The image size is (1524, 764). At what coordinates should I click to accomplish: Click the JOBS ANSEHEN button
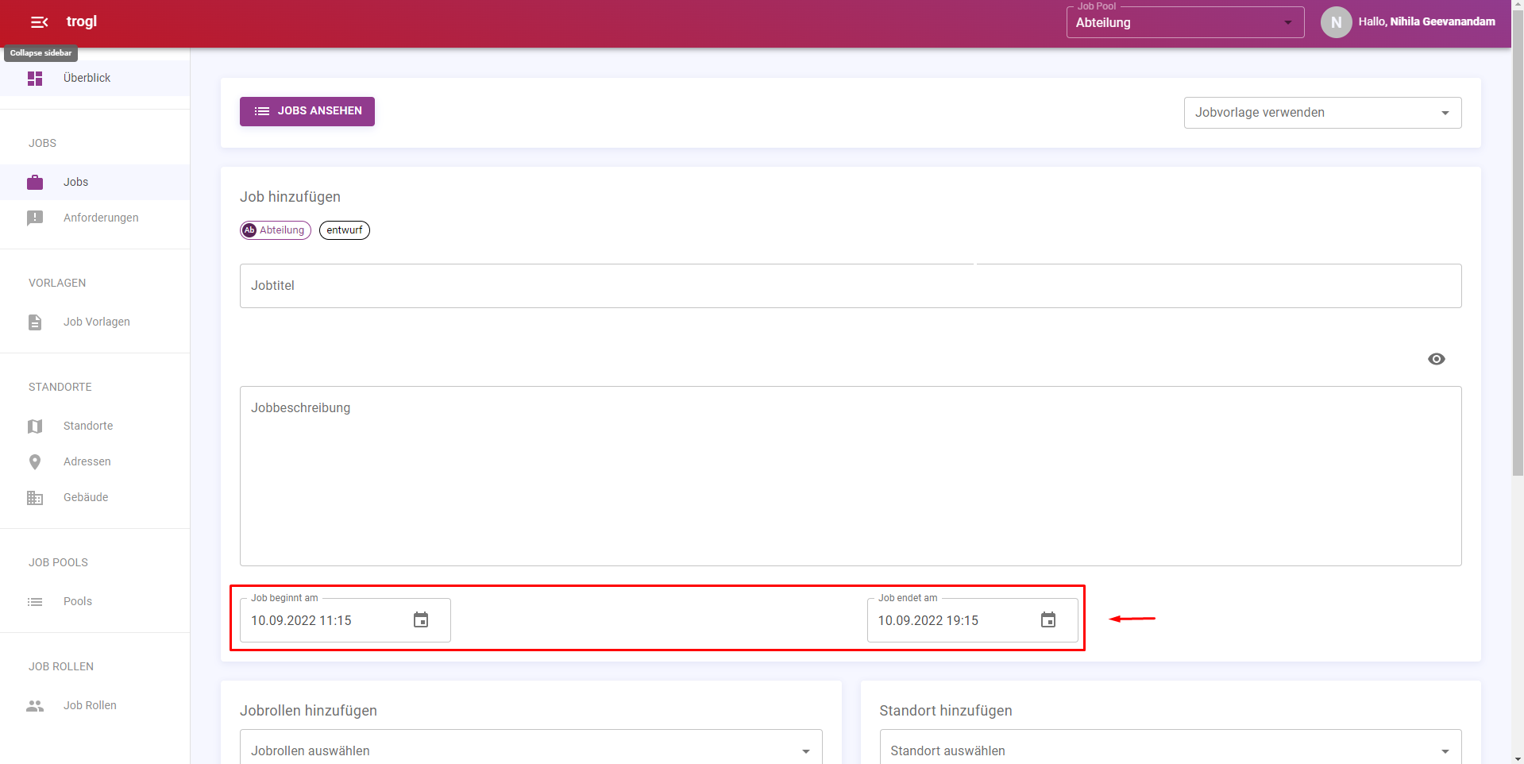pos(307,111)
